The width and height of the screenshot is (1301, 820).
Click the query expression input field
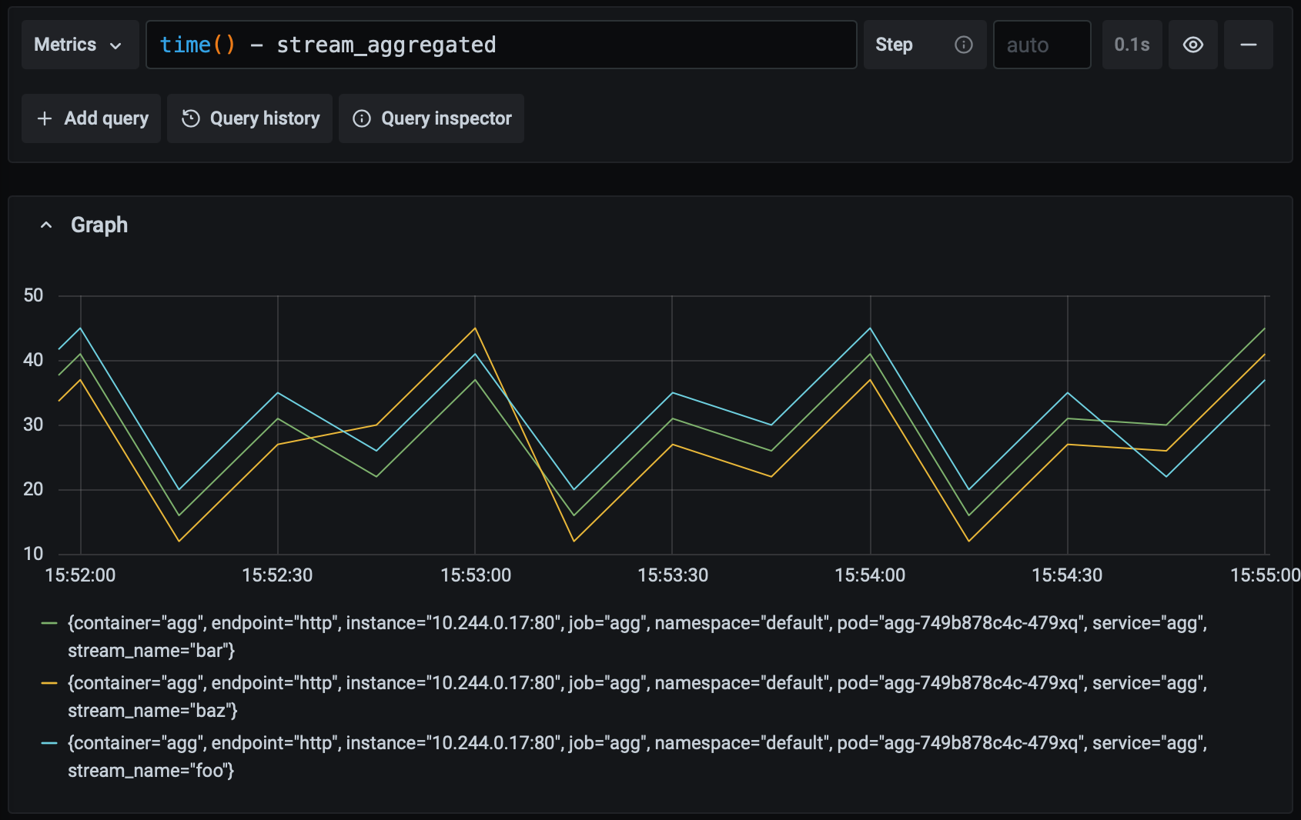pos(500,45)
